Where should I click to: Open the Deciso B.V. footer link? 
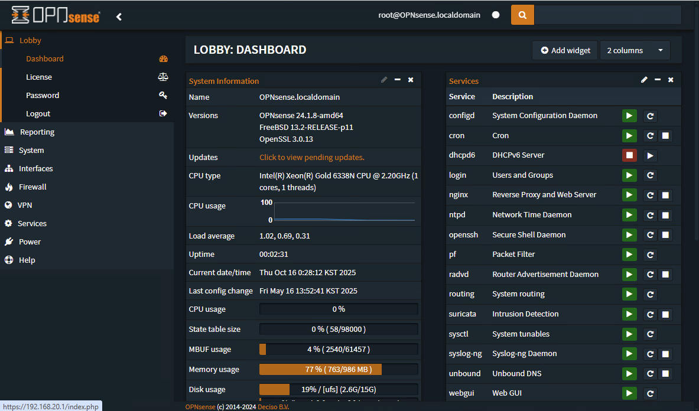tap(273, 406)
